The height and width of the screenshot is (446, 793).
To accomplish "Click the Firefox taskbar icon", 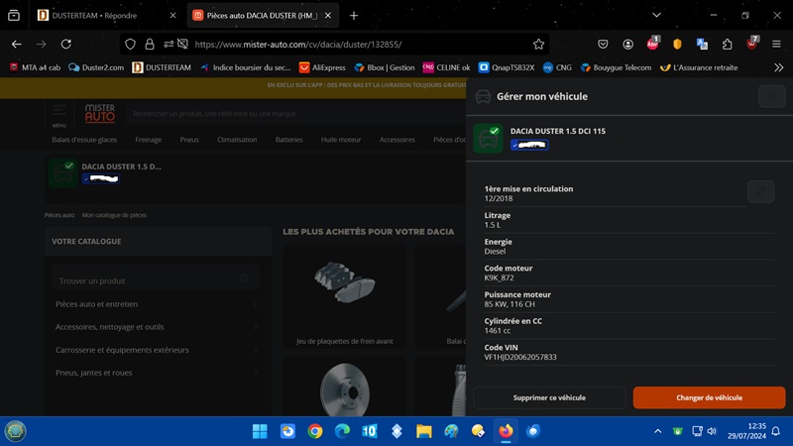I will coord(506,431).
